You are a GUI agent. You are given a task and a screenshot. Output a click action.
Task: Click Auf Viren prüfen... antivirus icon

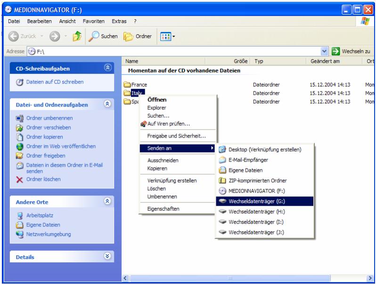[x=144, y=124]
